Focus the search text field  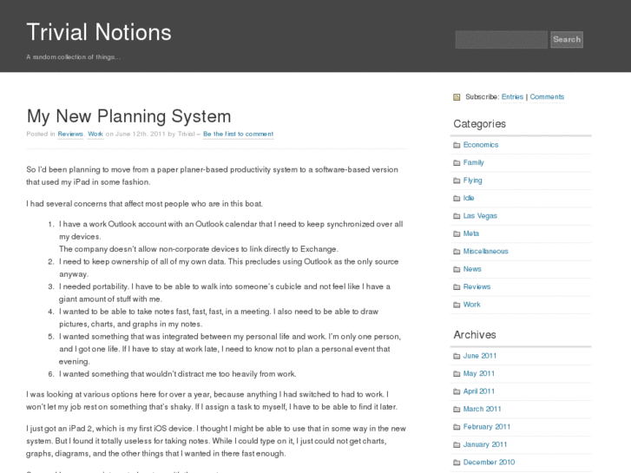coord(501,39)
